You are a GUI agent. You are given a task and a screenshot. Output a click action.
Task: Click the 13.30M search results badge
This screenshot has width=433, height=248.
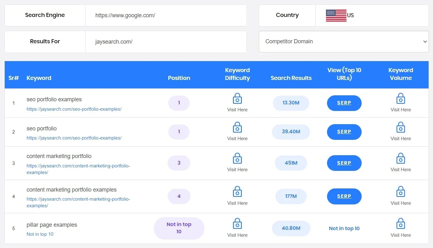[x=291, y=103]
